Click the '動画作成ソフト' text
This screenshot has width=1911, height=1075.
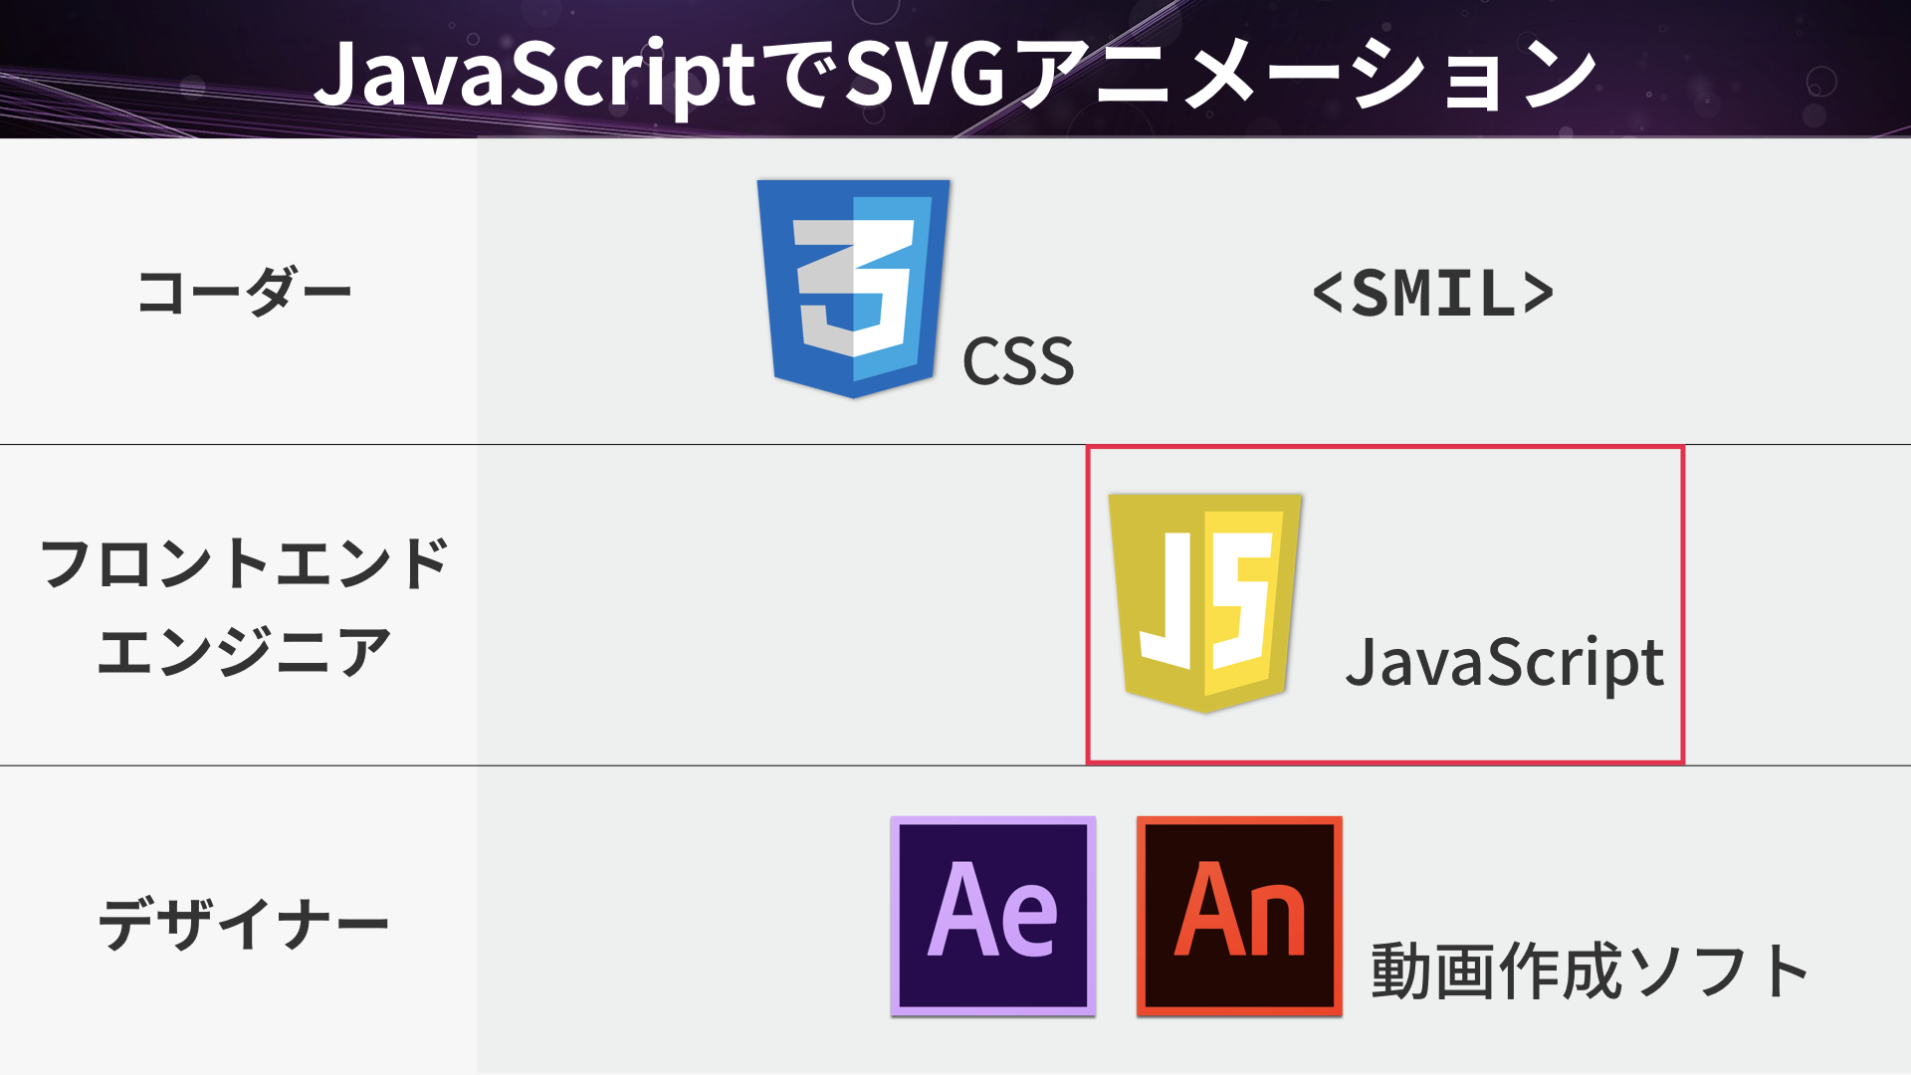coord(1590,971)
